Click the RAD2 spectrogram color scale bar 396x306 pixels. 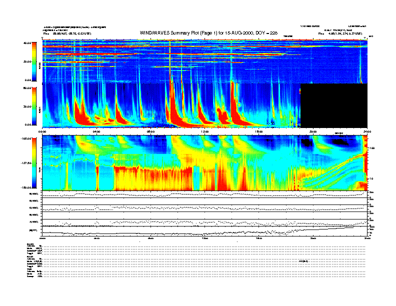(x=34, y=61)
